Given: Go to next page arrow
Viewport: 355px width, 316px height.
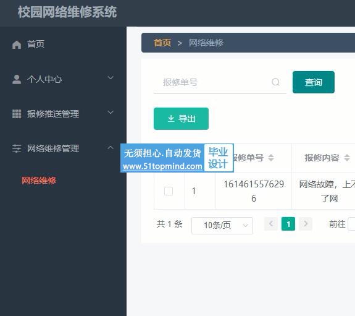Looking at the screenshot, I should point(306,224).
